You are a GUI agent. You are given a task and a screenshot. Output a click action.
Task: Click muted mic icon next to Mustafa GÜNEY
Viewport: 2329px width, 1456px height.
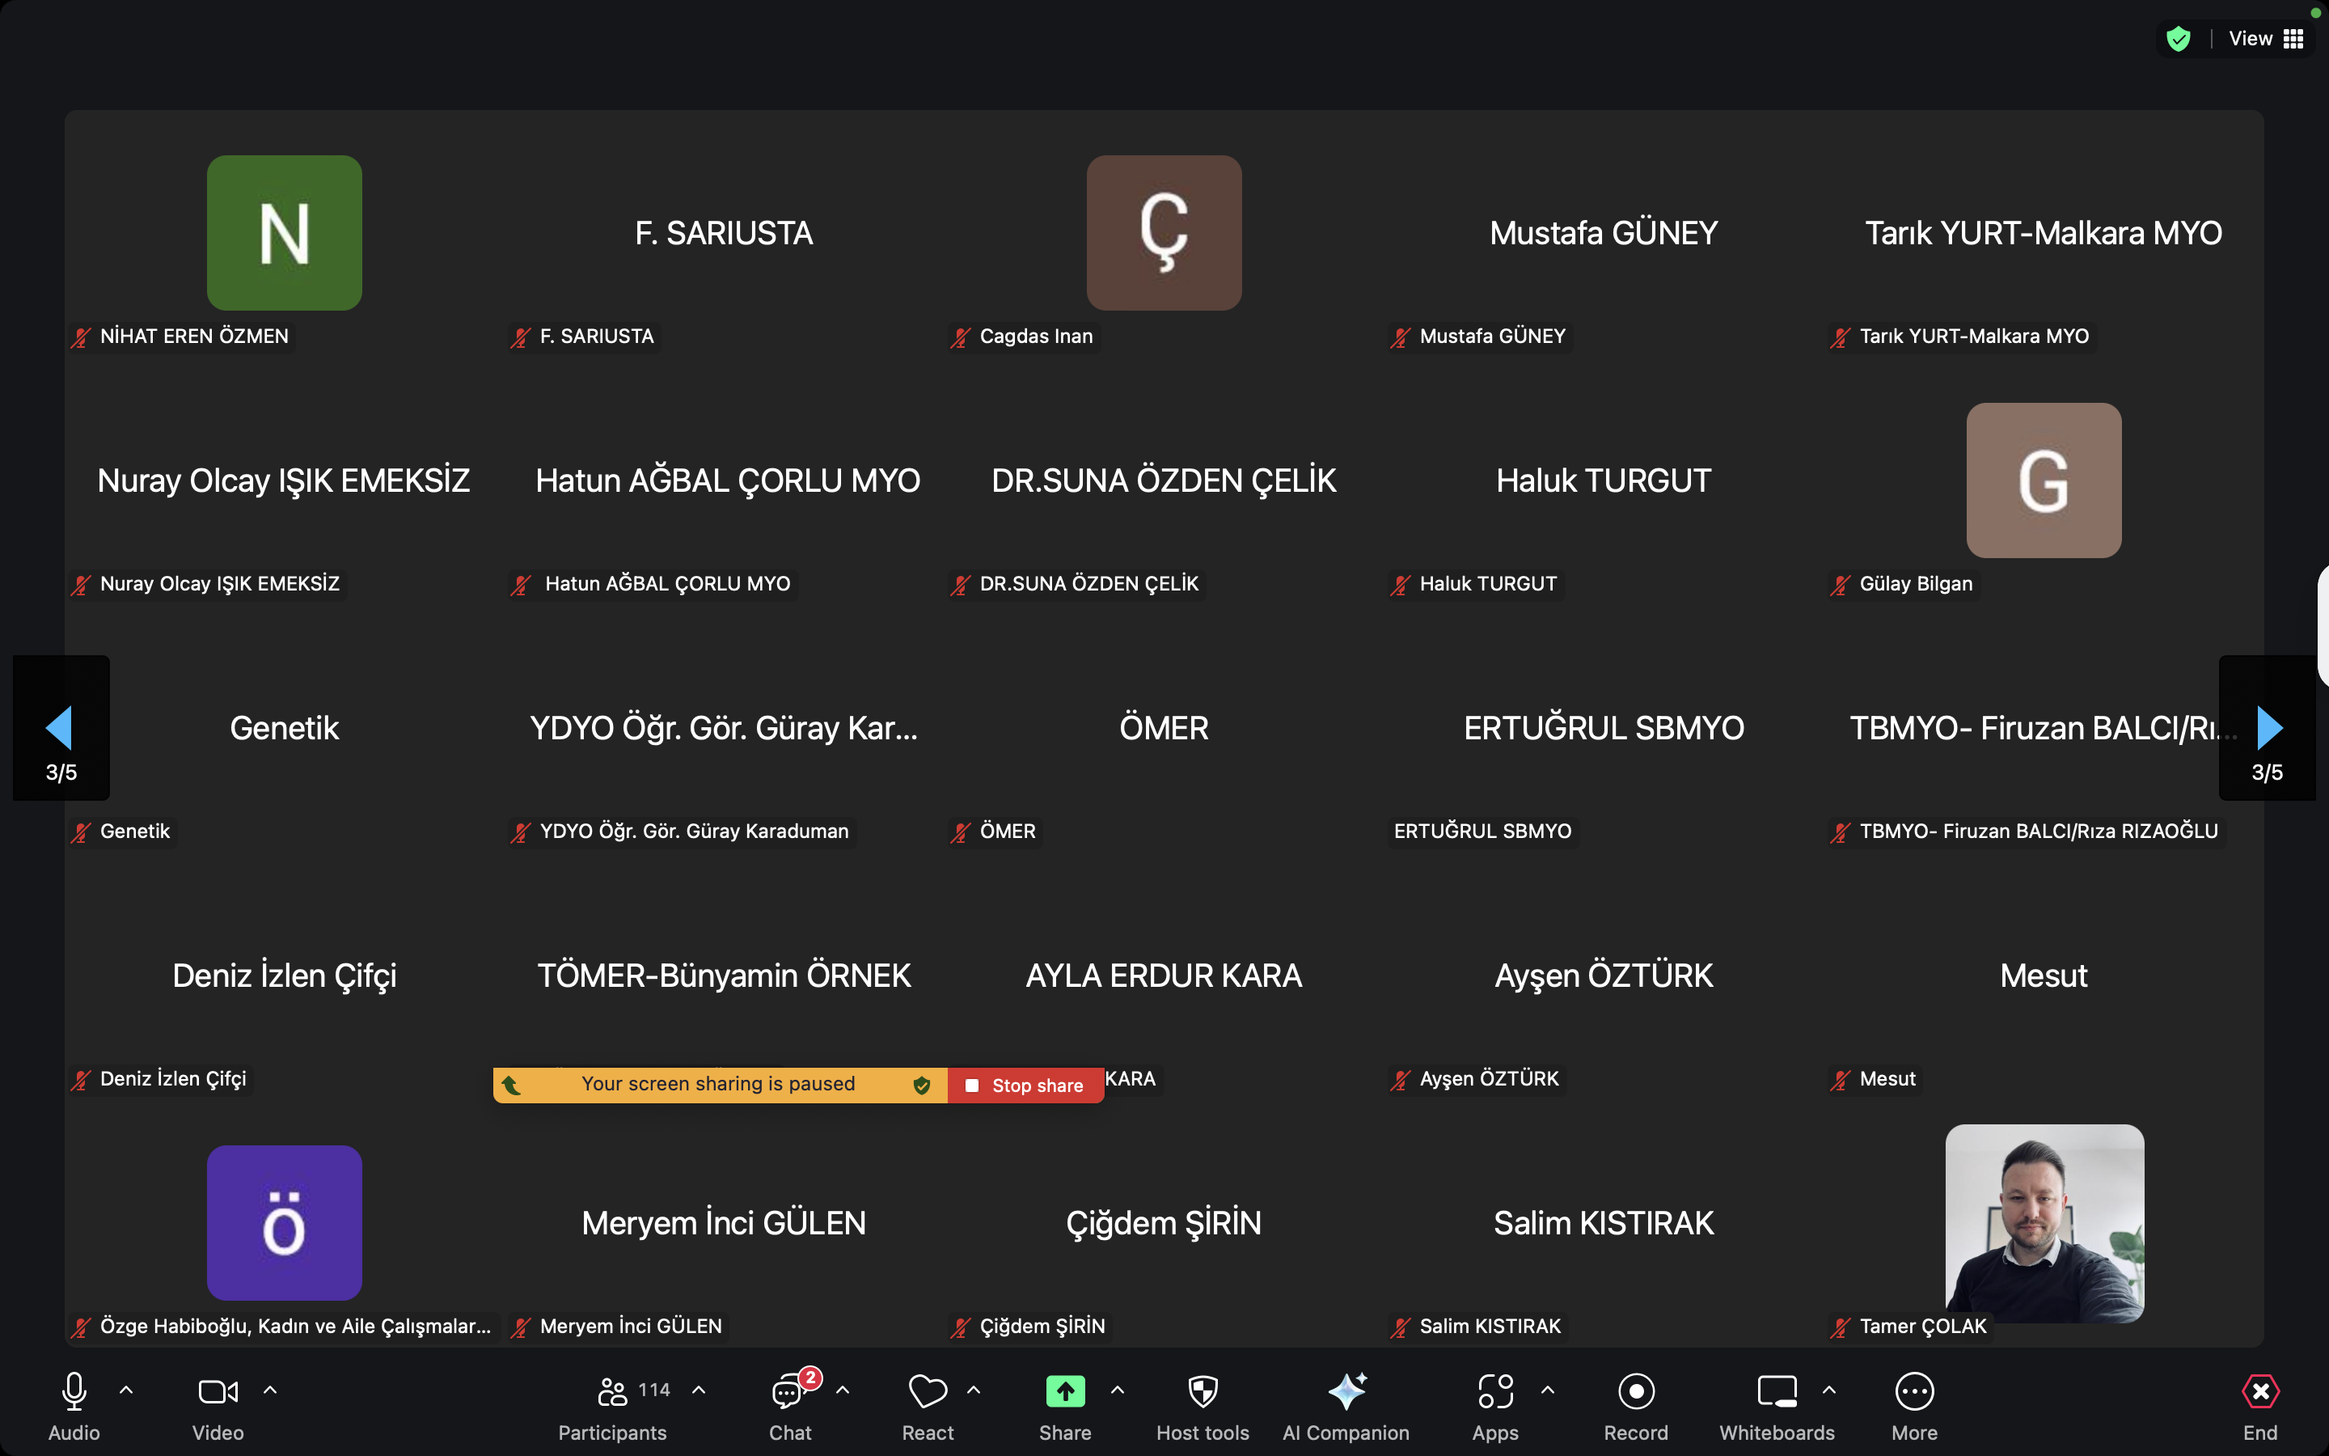1401,337
